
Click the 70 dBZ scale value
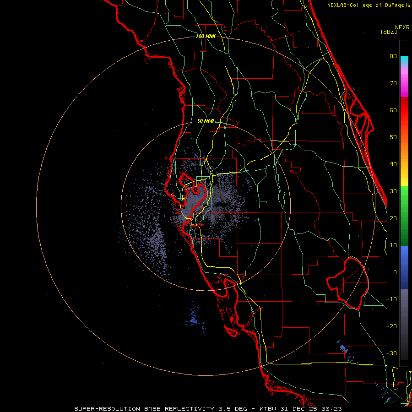pyautogui.click(x=393, y=83)
